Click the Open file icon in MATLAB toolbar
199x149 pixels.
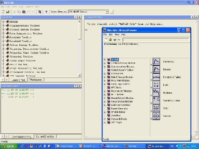tap(8, 12)
